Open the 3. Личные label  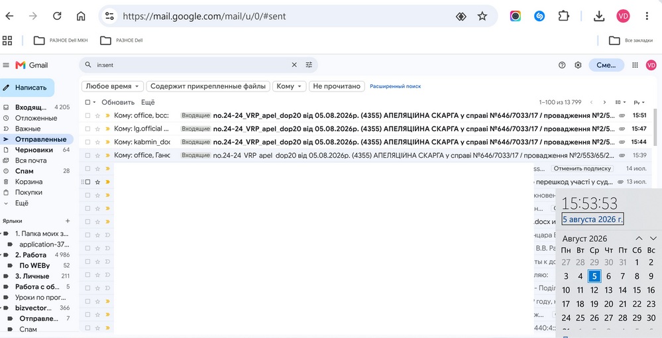32,276
